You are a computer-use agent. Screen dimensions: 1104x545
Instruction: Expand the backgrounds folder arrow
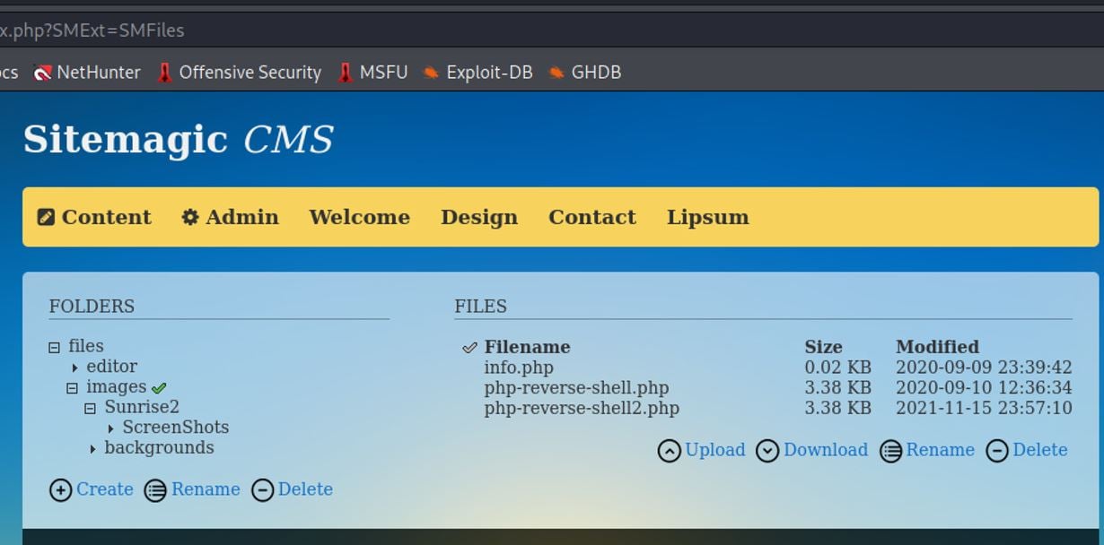click(x=93, y=449)
